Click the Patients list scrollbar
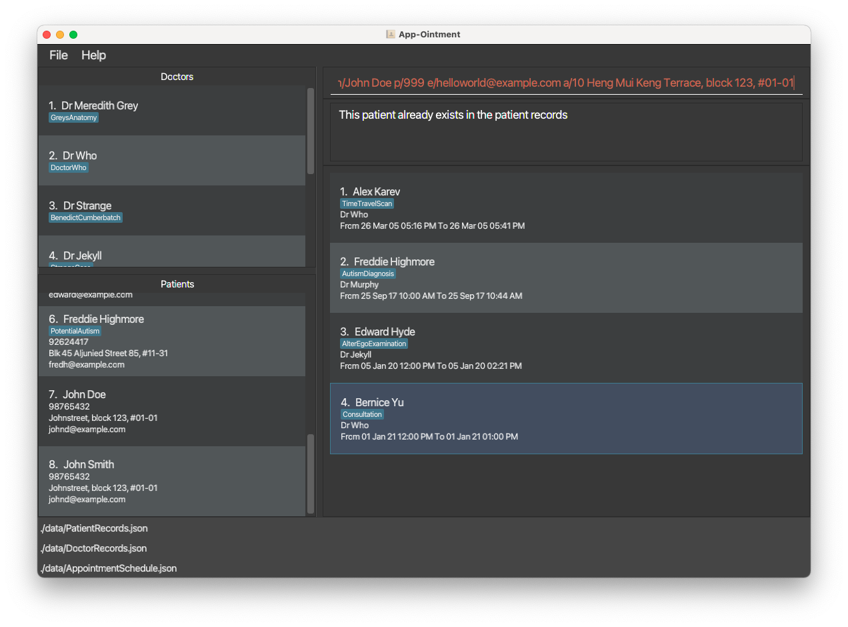The height and width of the screenshot is (627, 848). point(311,474)
